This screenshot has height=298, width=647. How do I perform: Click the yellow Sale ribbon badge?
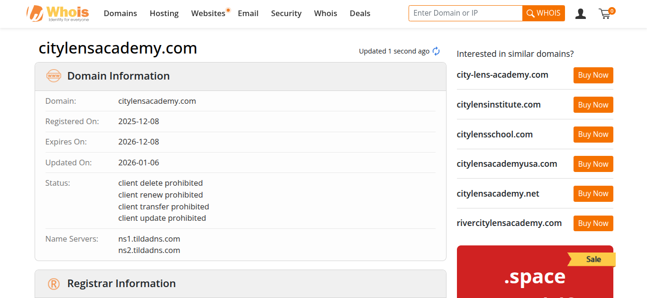point(592,259)
